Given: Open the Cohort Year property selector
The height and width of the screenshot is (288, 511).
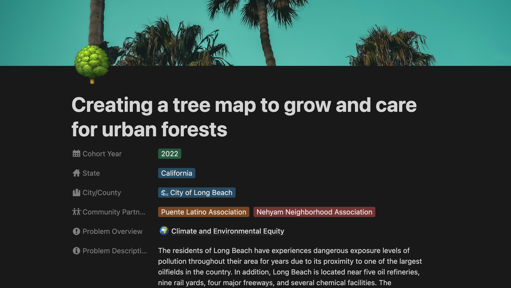Looking at the screenshot, I should [x=102, y=153].
